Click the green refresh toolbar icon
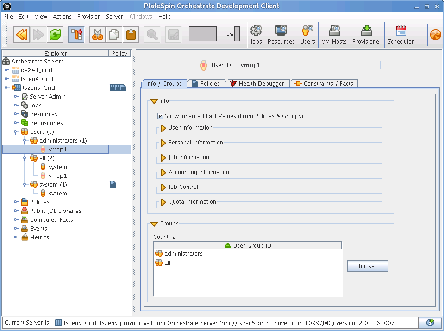 coord(55,35)
